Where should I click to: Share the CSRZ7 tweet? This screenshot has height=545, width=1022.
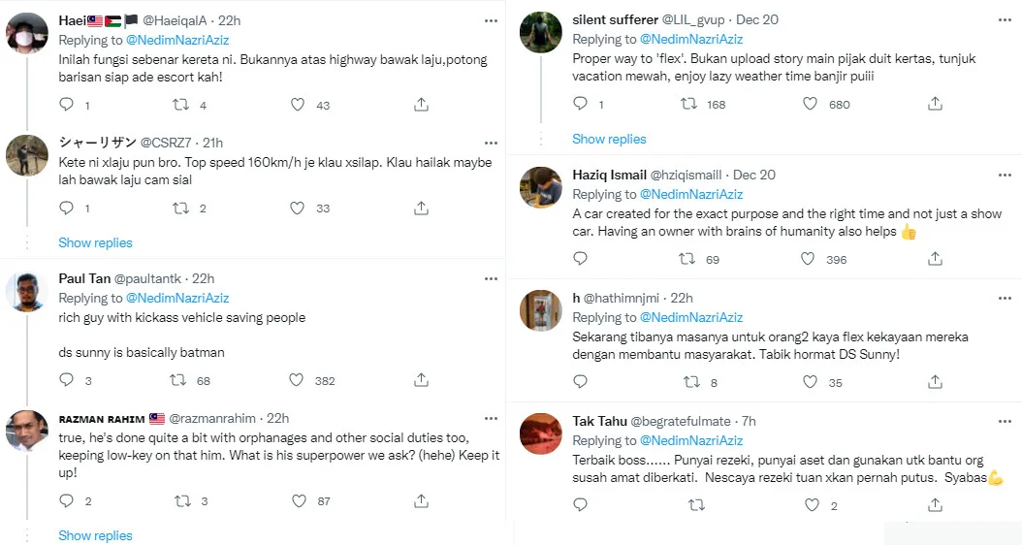click(x=422, y=208)
